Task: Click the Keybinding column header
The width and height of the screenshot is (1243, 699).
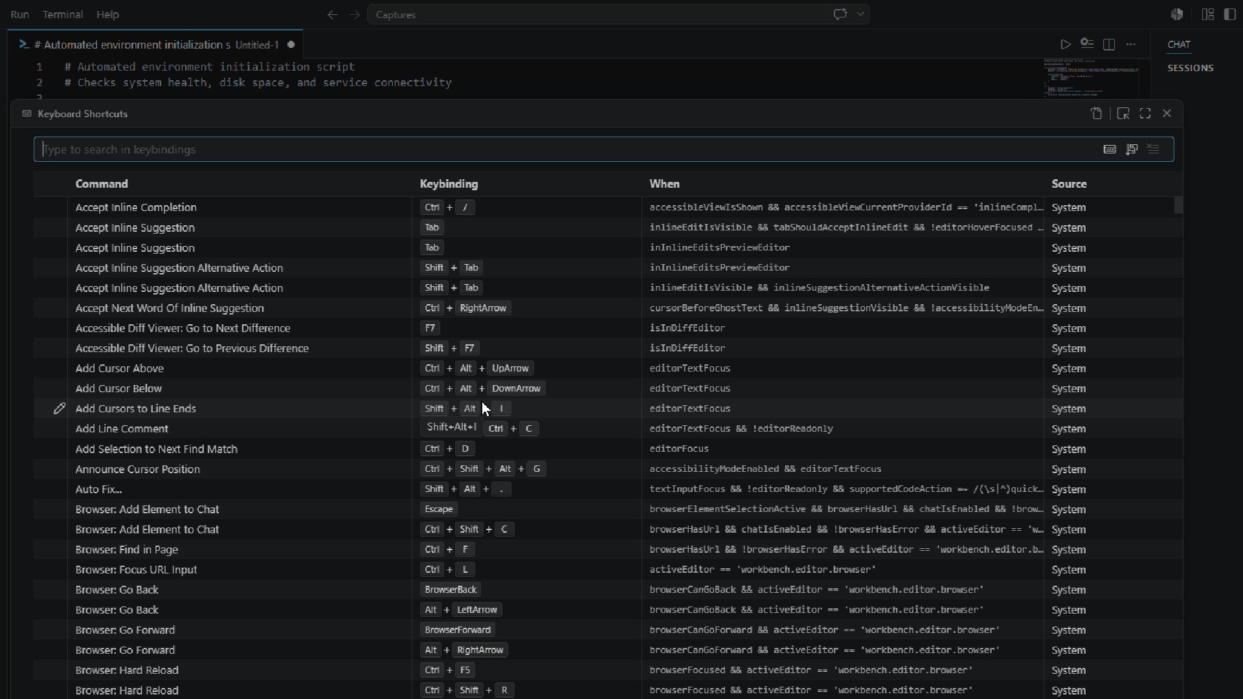Action: tap(449, 184)
